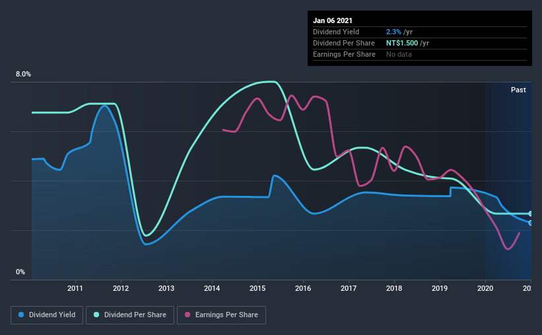The height and width of the screenshot is (335, 542).
Task: Click the tooltip's Dividend Per Share row label
Action: coord(343,43)
